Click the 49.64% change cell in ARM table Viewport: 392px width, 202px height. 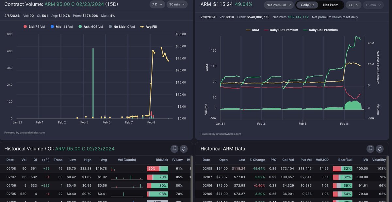(x=259, y=168)
